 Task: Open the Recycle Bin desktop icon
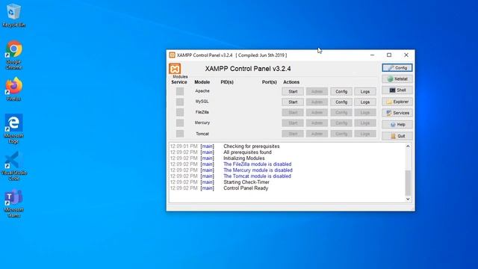coord(13,15)
